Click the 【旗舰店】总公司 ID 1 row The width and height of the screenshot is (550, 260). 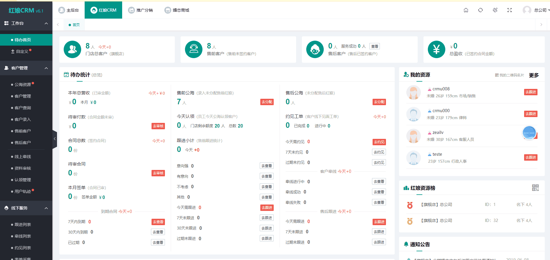pyautogui.click(x=472, y=205)
